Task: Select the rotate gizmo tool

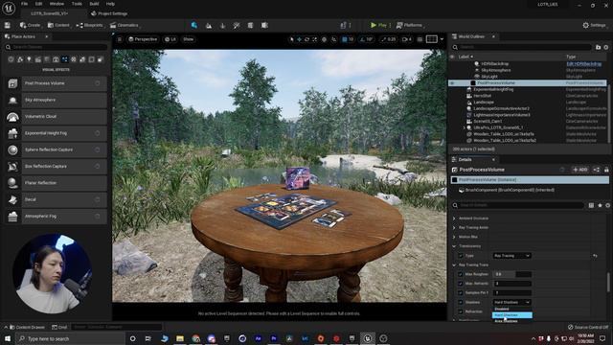Action: pyautogui.click(x=306, y=39)
